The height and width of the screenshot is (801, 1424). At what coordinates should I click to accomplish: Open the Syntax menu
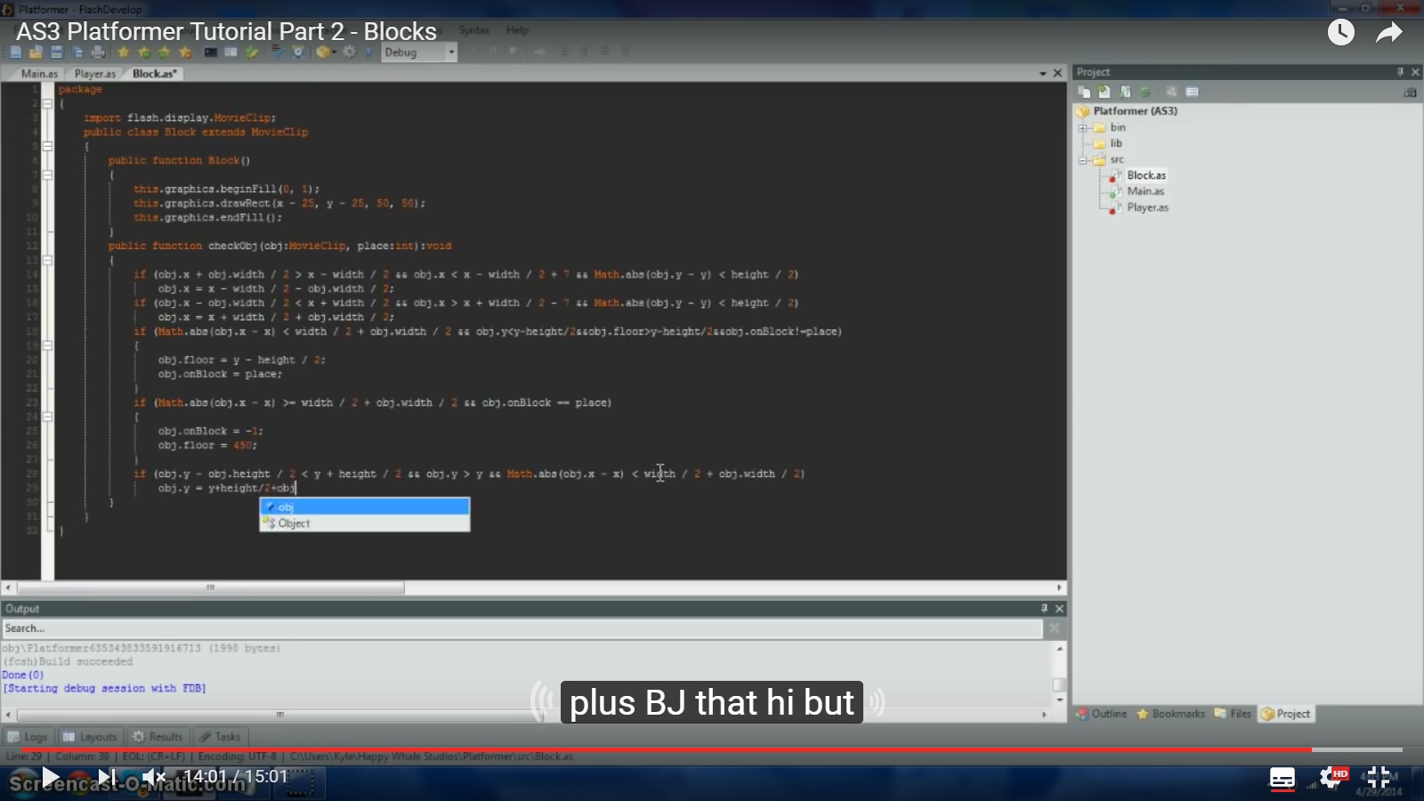474,30
